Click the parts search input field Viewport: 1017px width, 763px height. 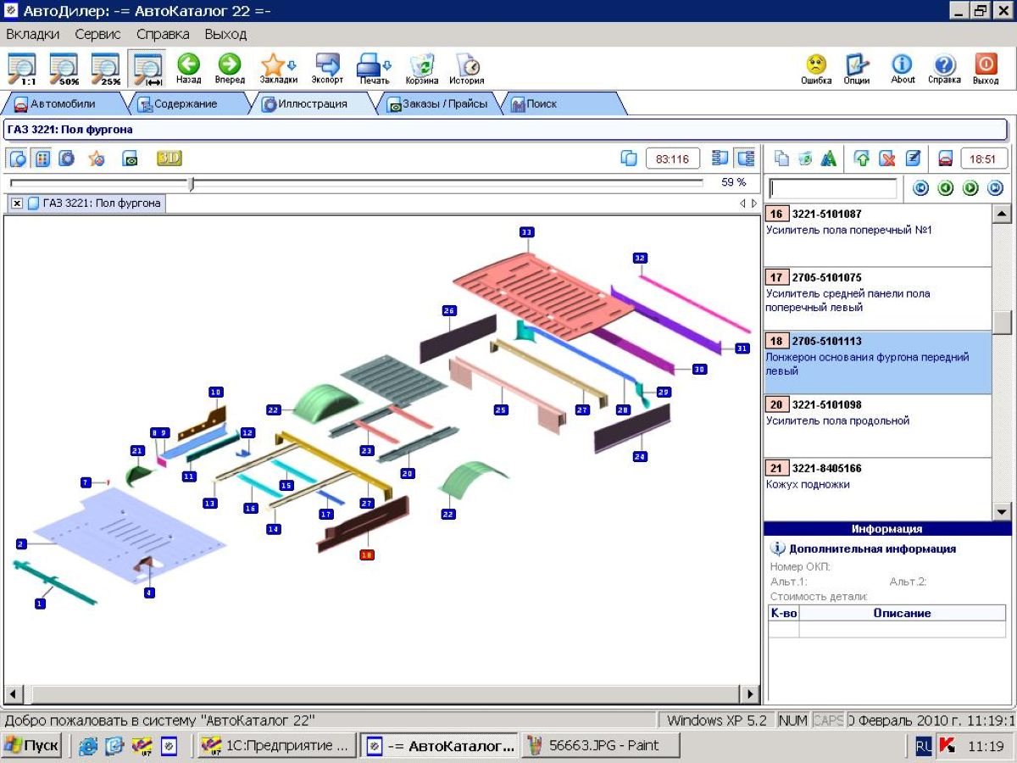[x=832, y=188]
